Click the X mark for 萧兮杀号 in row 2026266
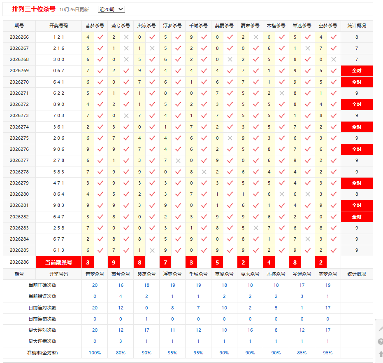Screen dimensions: 383x363 click(x=126, y=37)
